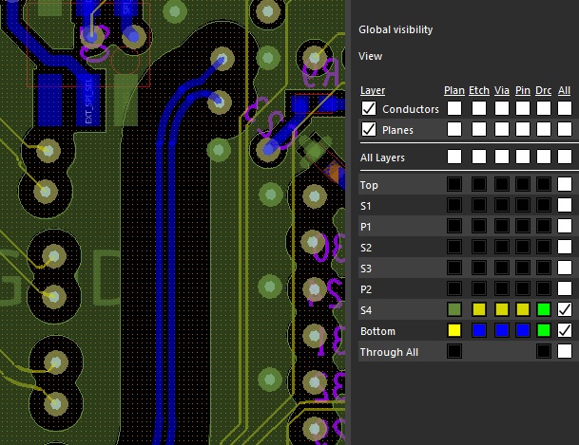Enable All visibility for Through All row
Image resolution: width=579 pixels, height=445 pixels.
(565, 352)
